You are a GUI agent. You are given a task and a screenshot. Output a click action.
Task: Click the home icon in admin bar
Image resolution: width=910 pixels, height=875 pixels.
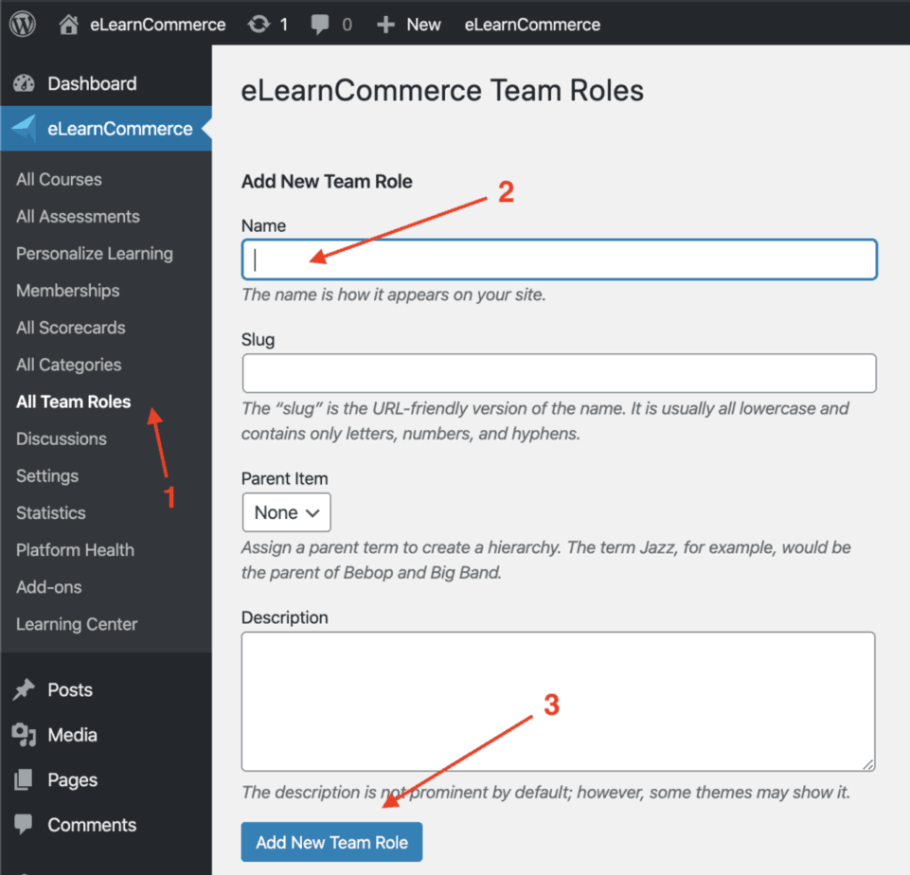click(68, 25)
